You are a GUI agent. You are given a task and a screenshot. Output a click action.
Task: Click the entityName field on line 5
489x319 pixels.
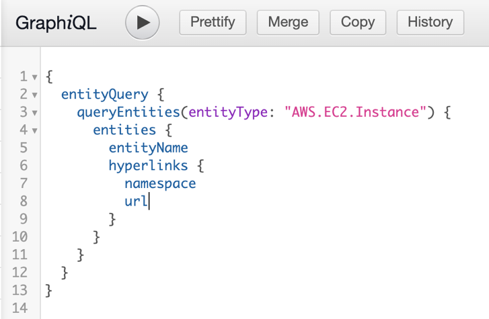(x=148, y=148)
